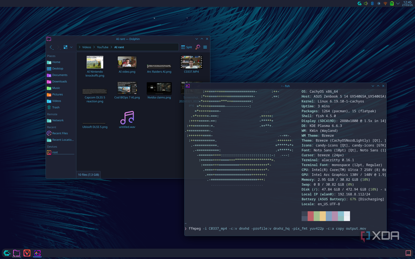The height and width of the screenshot is (259, 415).
Task: Navigate to YouTube in the breadcrumb path
Action: point(103,47)
